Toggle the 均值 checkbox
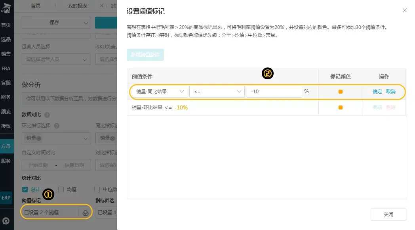 coord(61,190)
